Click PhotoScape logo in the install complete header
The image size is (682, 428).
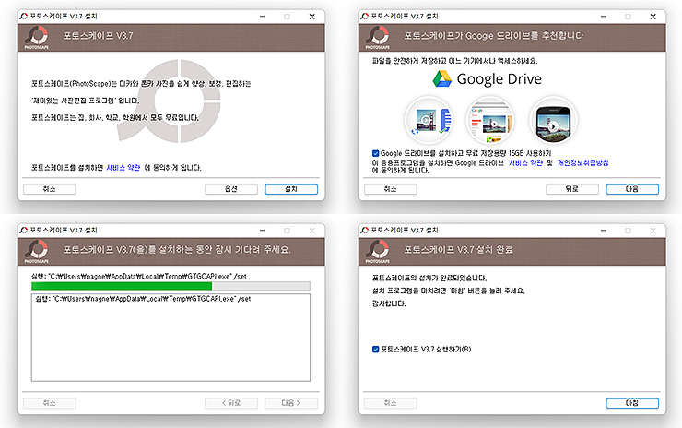click(x=378, y=251)
